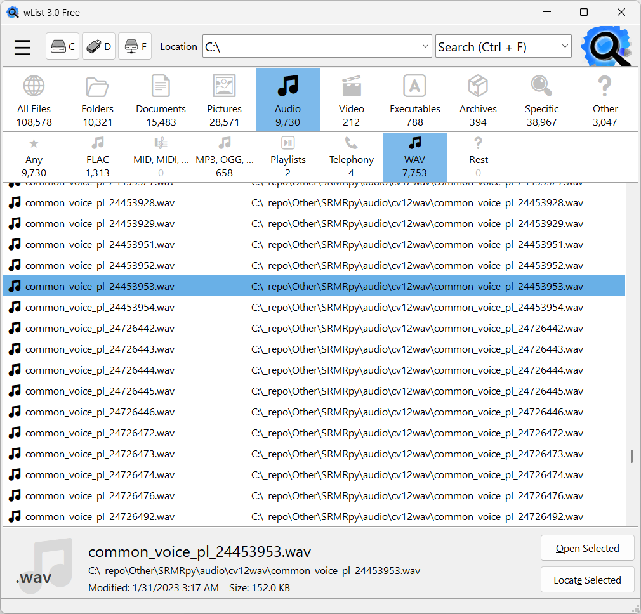Click the file list vertical scrollbar thumb
The width and height of the screenshot is (641, 614).
631,457
